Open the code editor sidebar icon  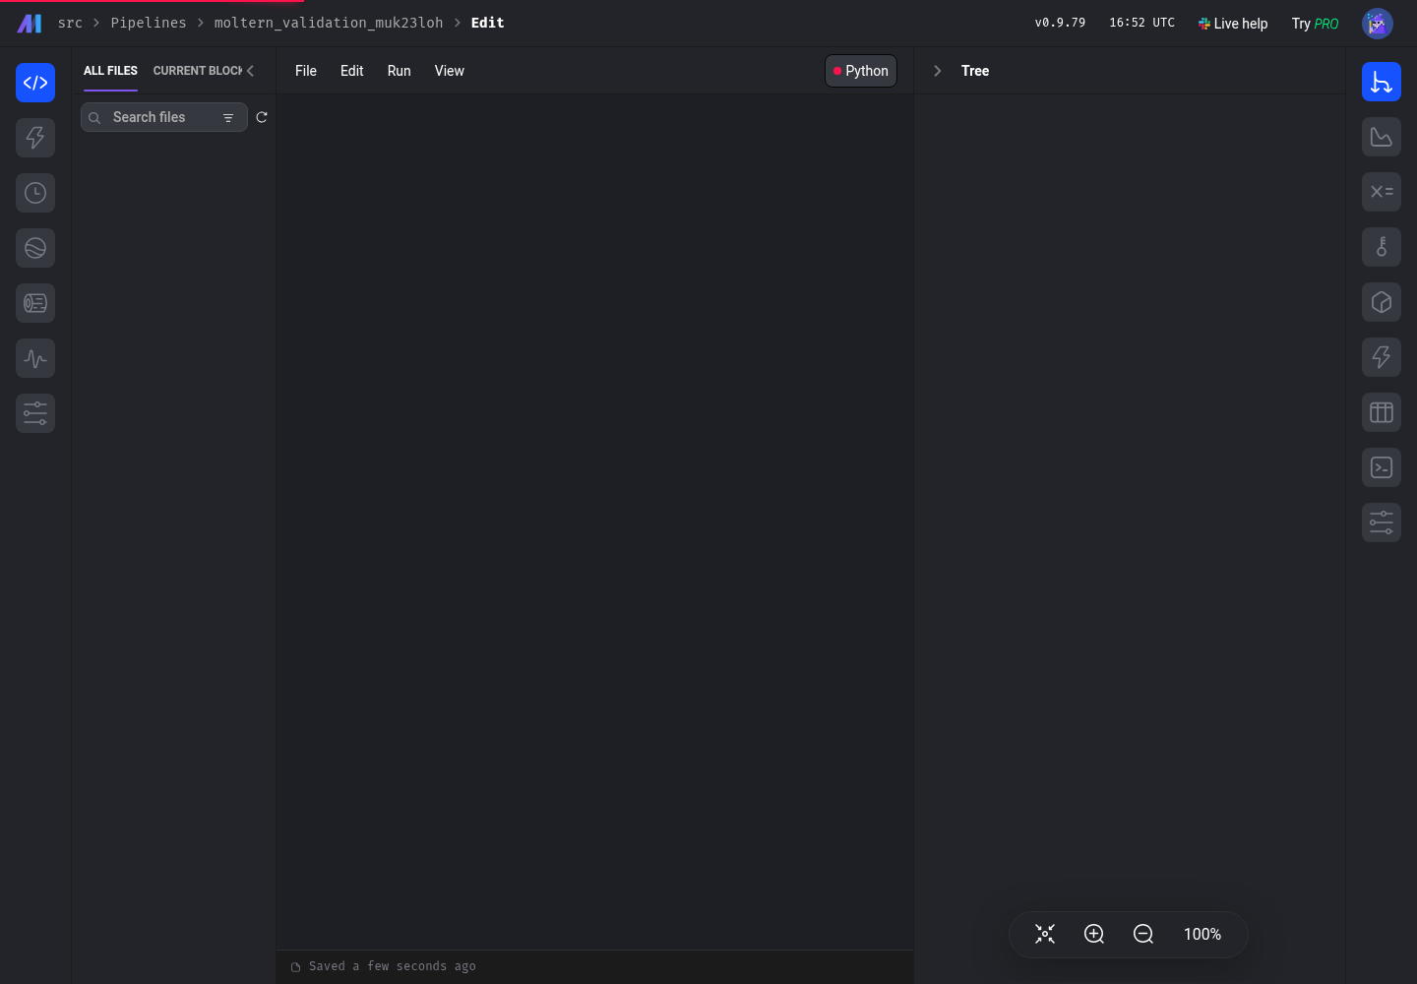click(35, 83)
